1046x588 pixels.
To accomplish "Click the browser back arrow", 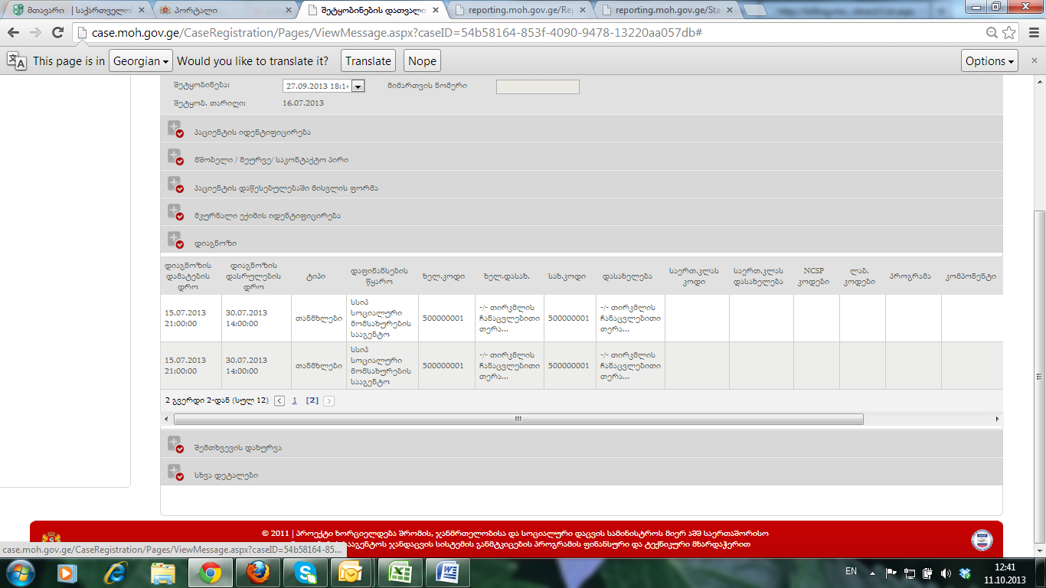I will point(13,33).
